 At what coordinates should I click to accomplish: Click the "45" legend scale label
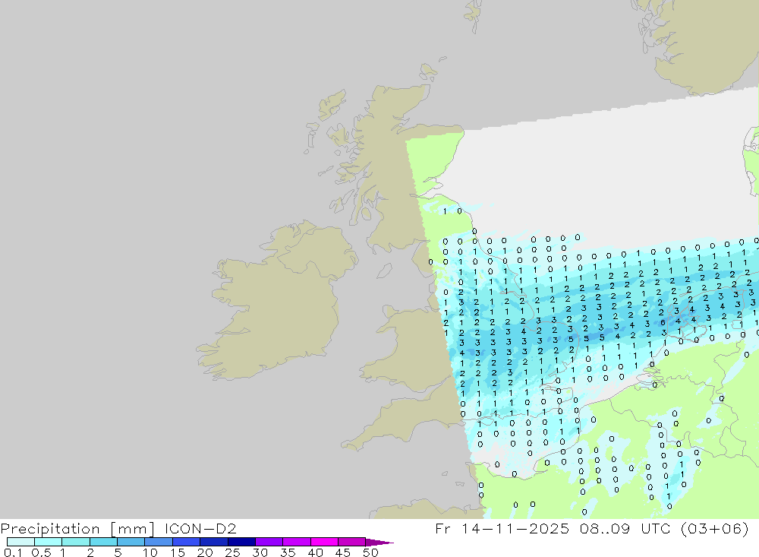(343, 552)
